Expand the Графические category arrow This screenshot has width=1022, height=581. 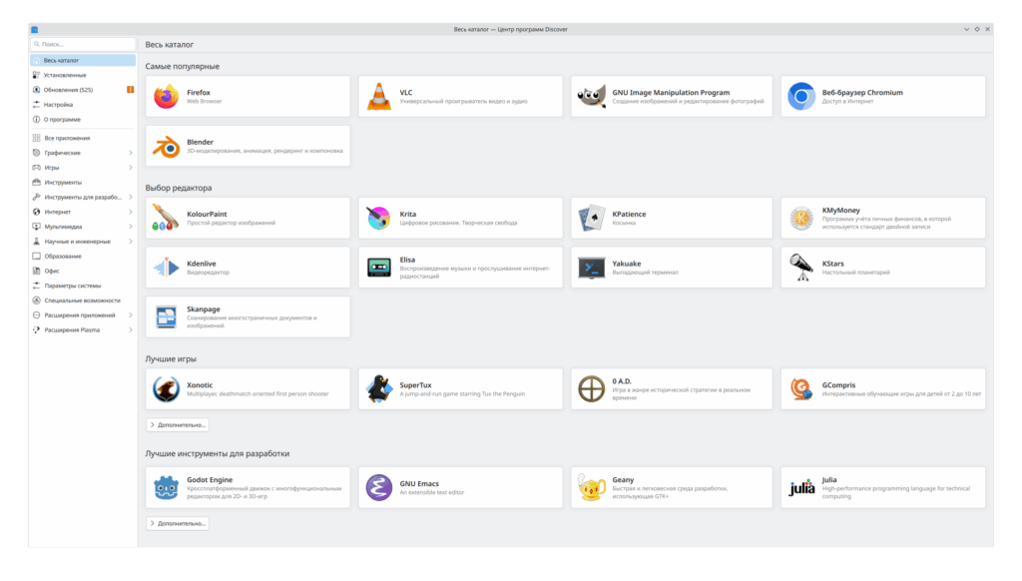tap(131, 153)
